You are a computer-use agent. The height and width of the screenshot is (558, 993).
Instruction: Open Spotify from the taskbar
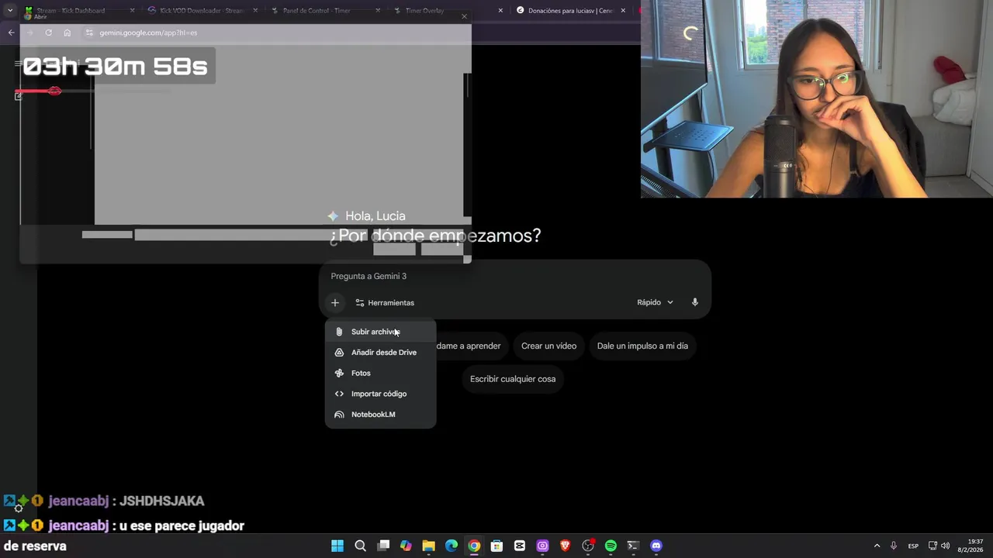(611, 546)
